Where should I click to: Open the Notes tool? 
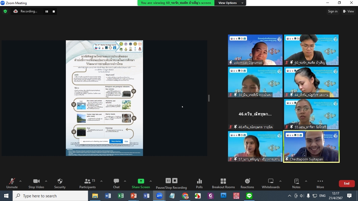[x=296, y=183]
